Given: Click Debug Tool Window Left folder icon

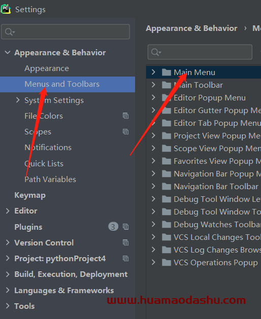Looking at the screenshot, I should pyautogui.click(x=167, y=199).
